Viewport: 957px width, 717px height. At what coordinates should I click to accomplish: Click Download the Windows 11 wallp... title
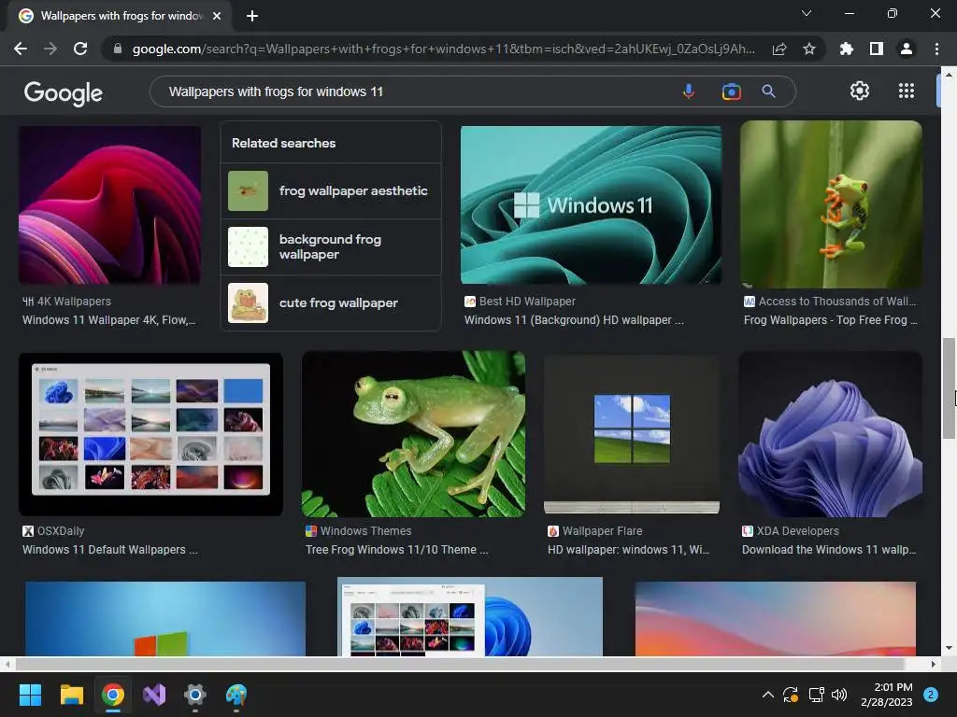click(x=829, y=550)
